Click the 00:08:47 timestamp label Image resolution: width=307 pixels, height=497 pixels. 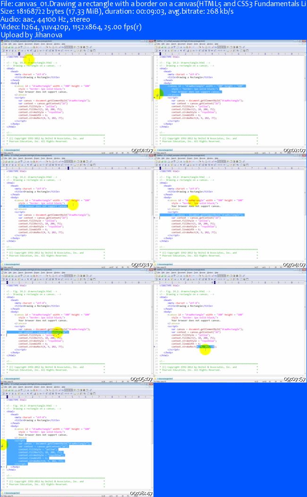(142, 494)
